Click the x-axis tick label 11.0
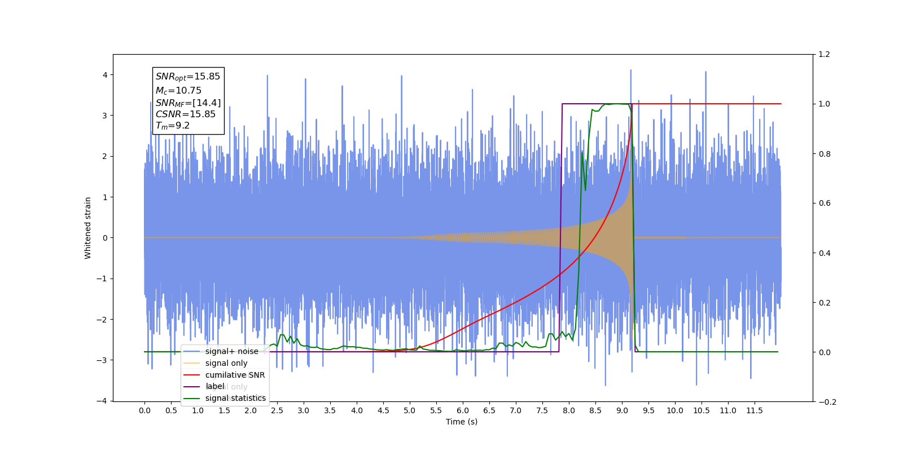 coord(728,410)
